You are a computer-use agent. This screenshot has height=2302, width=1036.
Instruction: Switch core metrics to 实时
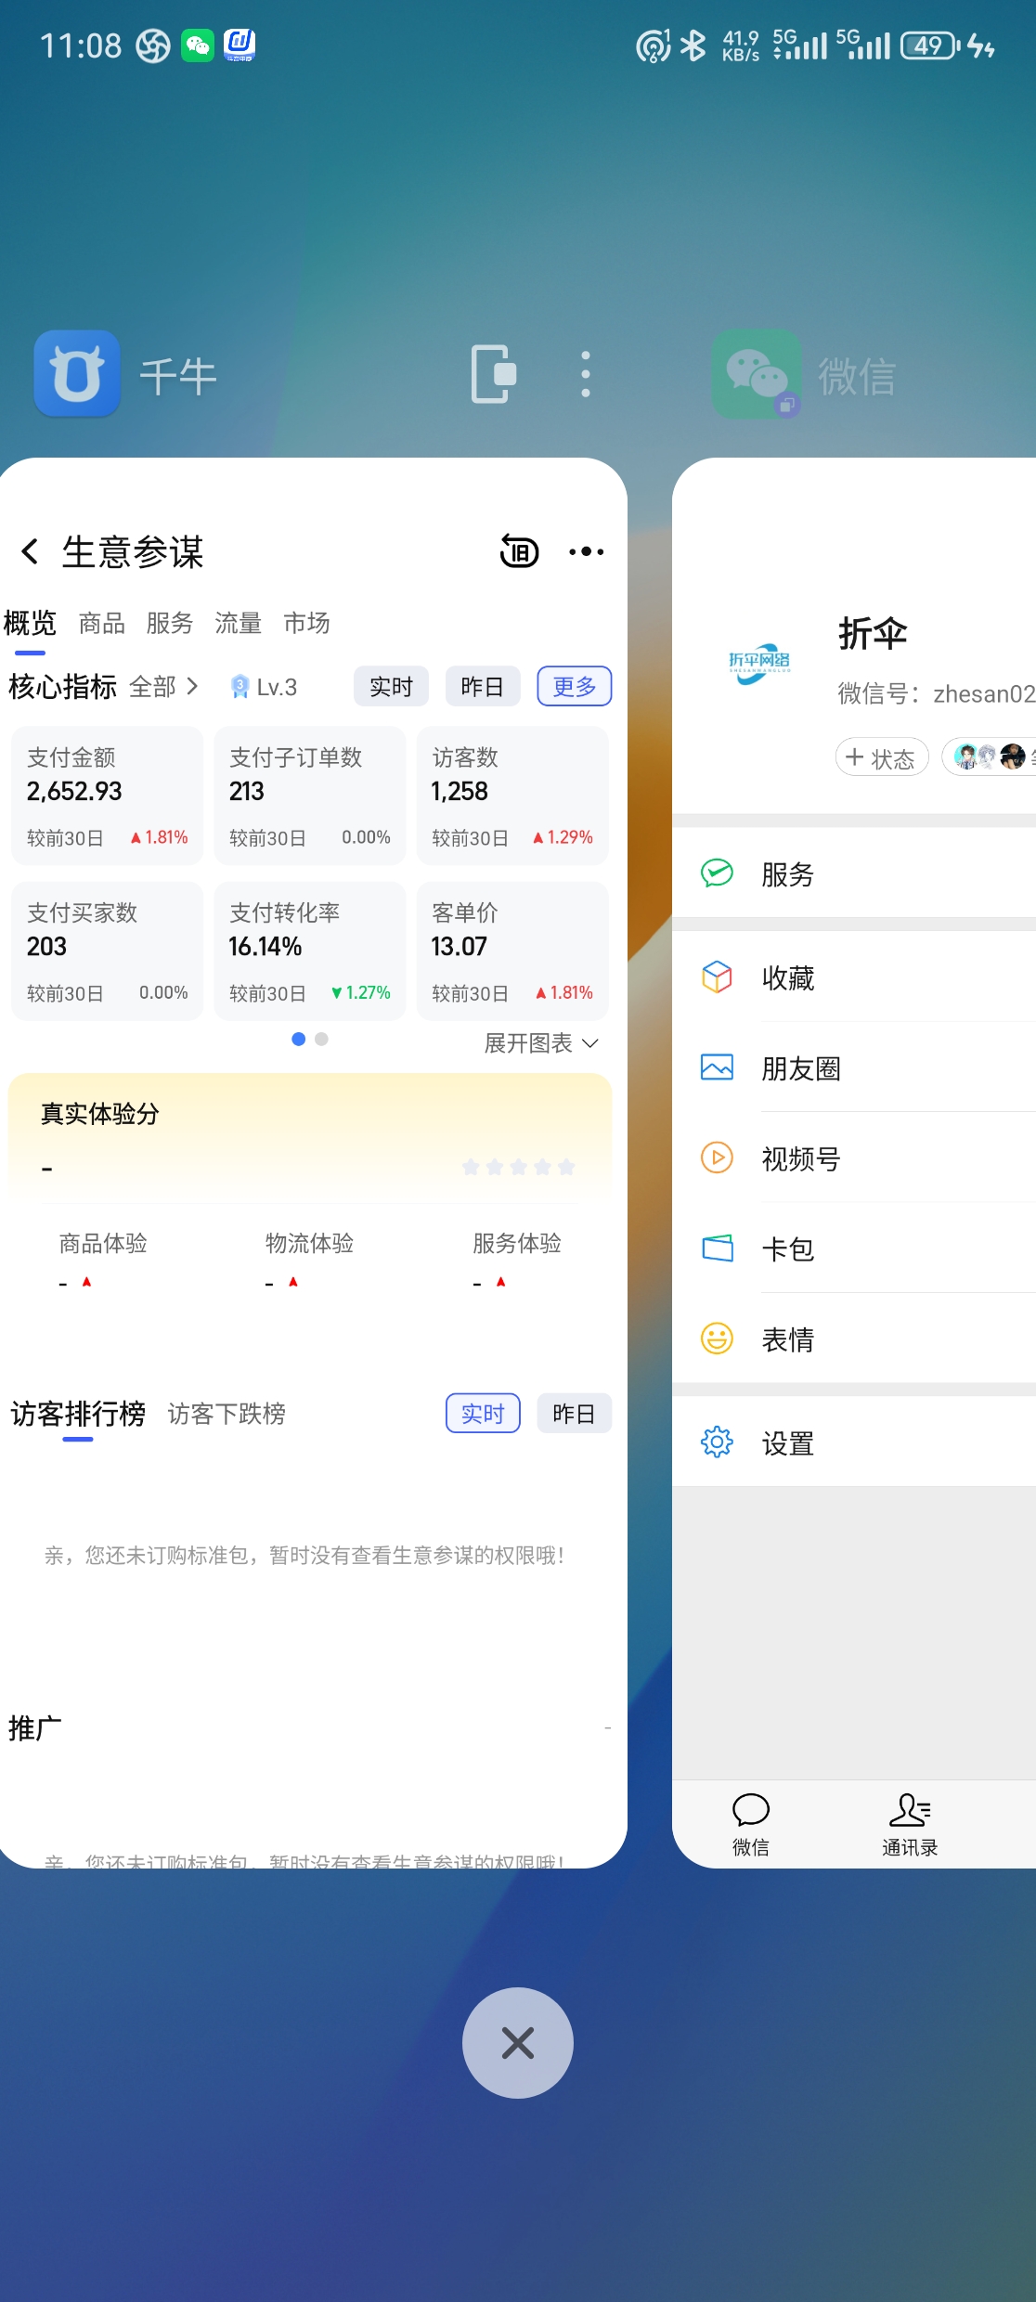click(391, 687)
